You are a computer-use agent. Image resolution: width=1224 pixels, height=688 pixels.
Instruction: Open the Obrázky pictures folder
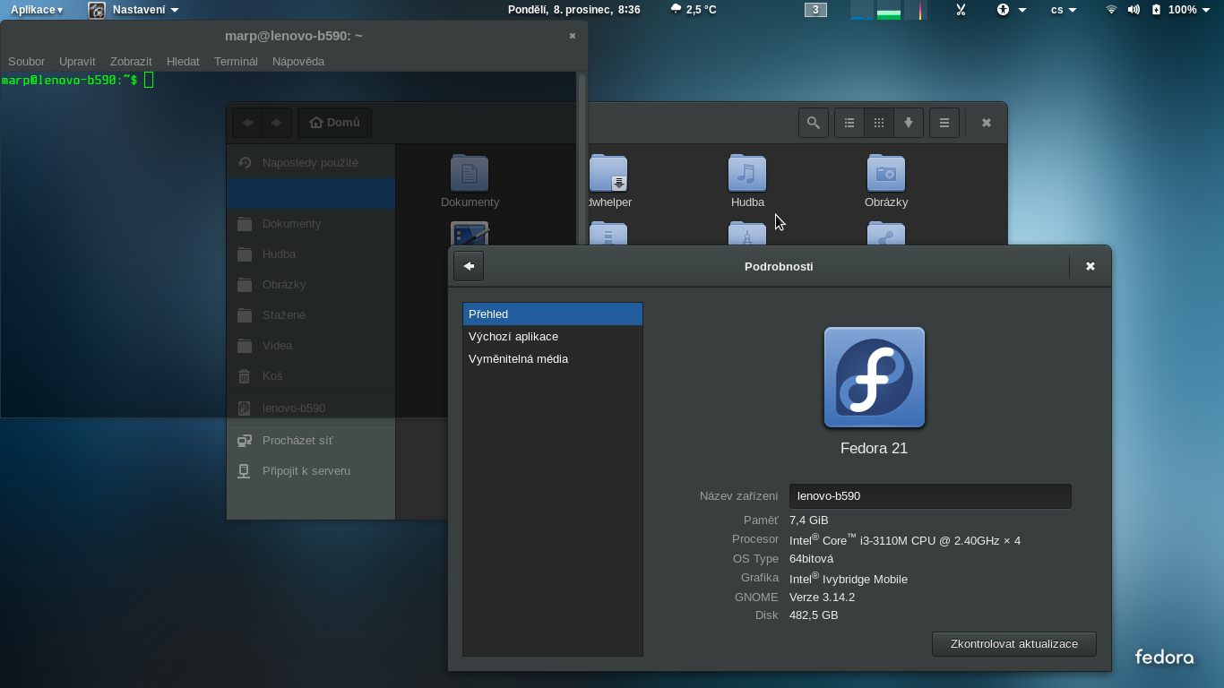886,181
